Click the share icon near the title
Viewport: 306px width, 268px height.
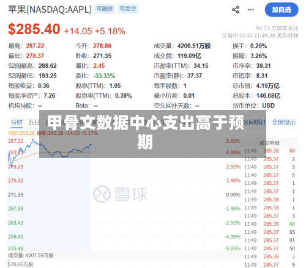(236, 10)
